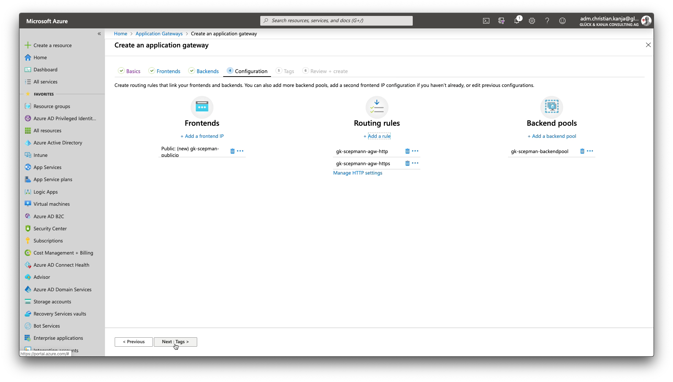Click the Backend pools section icon
The height and width of the screenshot is (382, 673).
point(552,107)
